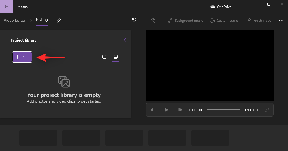Click the empty library photos icon

[x=64, y=82]
